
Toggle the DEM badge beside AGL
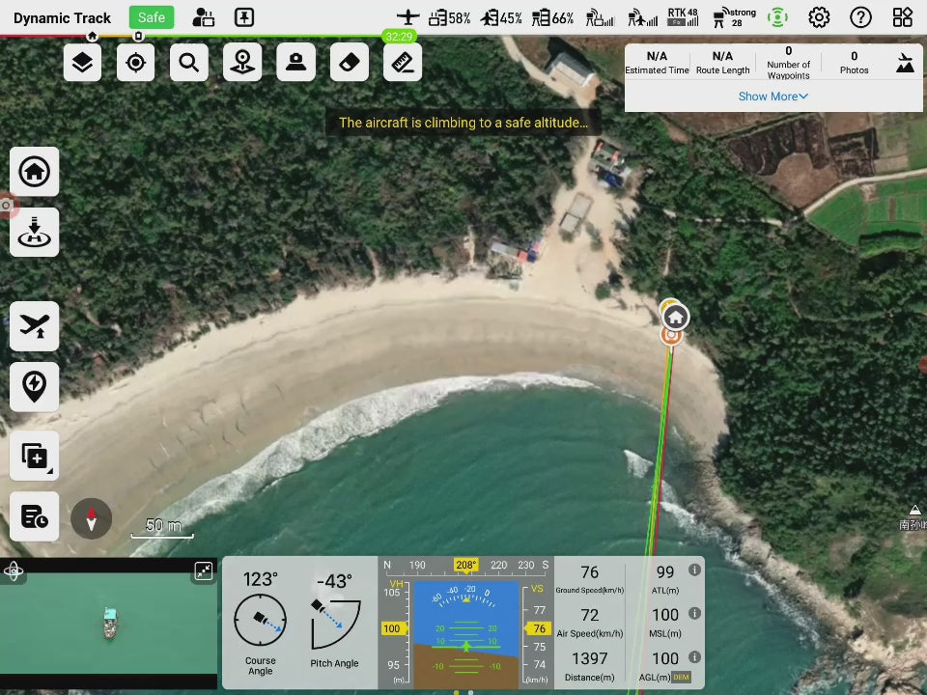click(x=682, y=678)
